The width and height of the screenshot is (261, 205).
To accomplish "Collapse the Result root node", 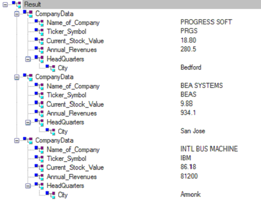I will coord(6,4).
